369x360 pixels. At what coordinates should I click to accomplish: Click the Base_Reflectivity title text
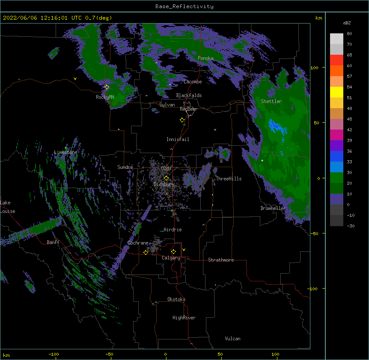[184, 6]
